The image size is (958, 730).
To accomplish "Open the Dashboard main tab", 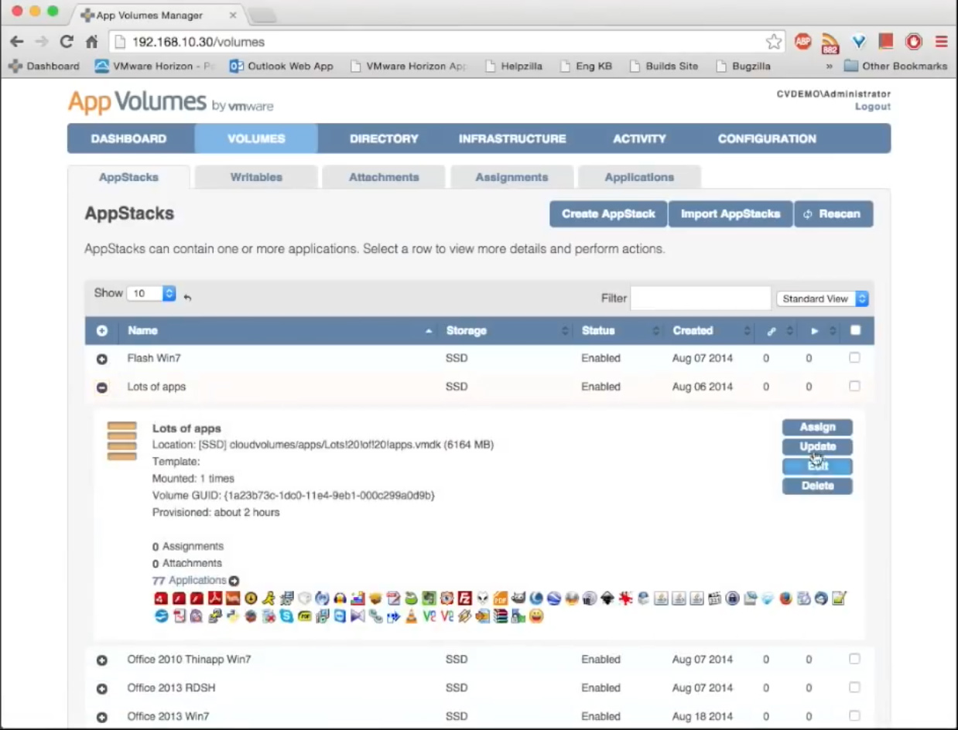I will [x=128, y=138].
